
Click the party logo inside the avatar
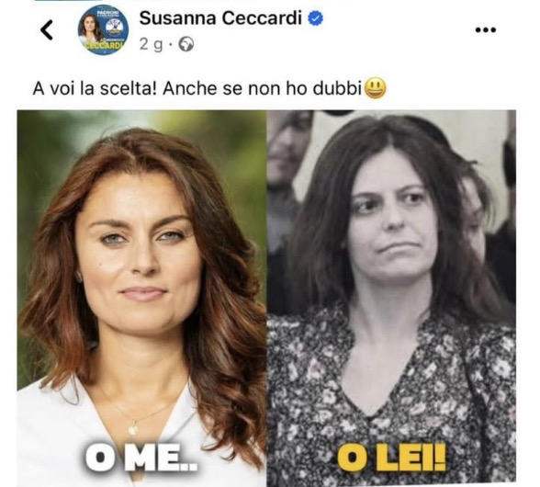point(116,27)
